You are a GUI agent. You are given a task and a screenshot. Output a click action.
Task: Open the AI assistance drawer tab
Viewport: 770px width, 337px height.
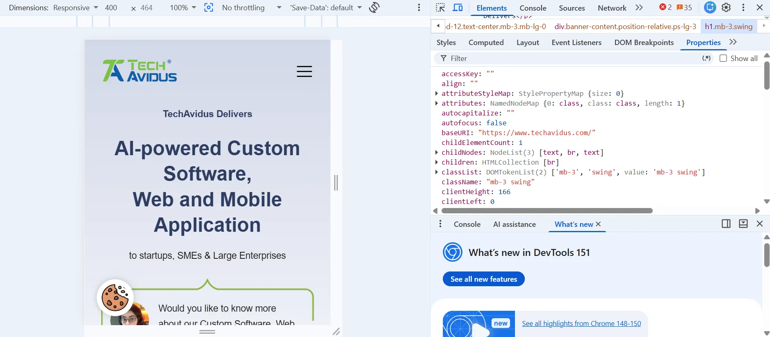point(514,224)
